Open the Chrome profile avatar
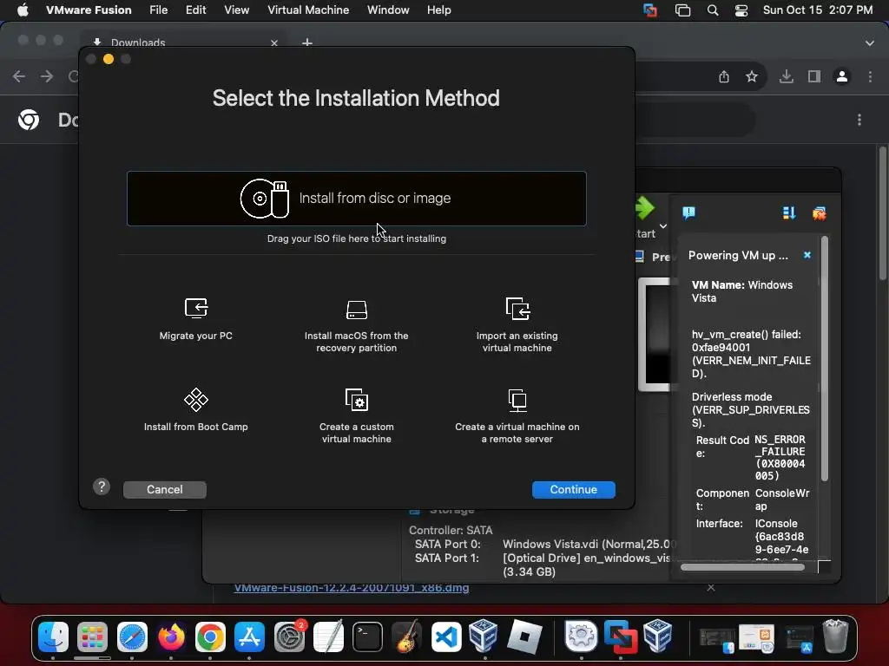Screen dimensions: 889x666 click(x=842, y=76)
